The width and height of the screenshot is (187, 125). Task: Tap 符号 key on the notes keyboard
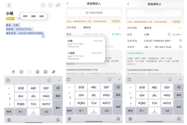click(x=9, y=112)
